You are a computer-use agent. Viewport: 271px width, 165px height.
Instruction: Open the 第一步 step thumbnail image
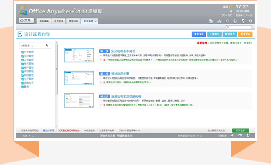[x=79, y=55]
